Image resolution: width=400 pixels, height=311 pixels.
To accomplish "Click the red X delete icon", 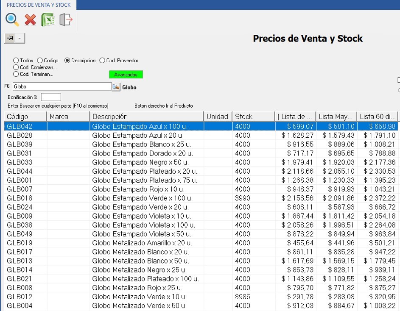I will coord(30,20).
